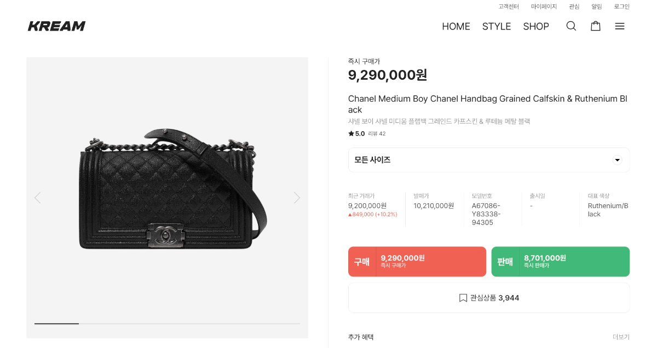Show next product image arrow
This screenshot has width=657, height=348.
[297, 198]
